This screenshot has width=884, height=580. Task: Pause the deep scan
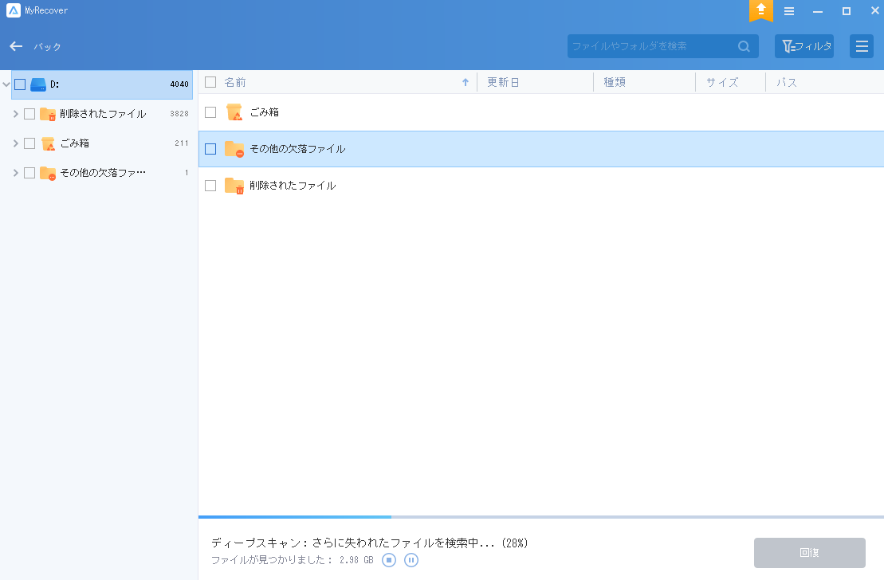click(411, 560)
